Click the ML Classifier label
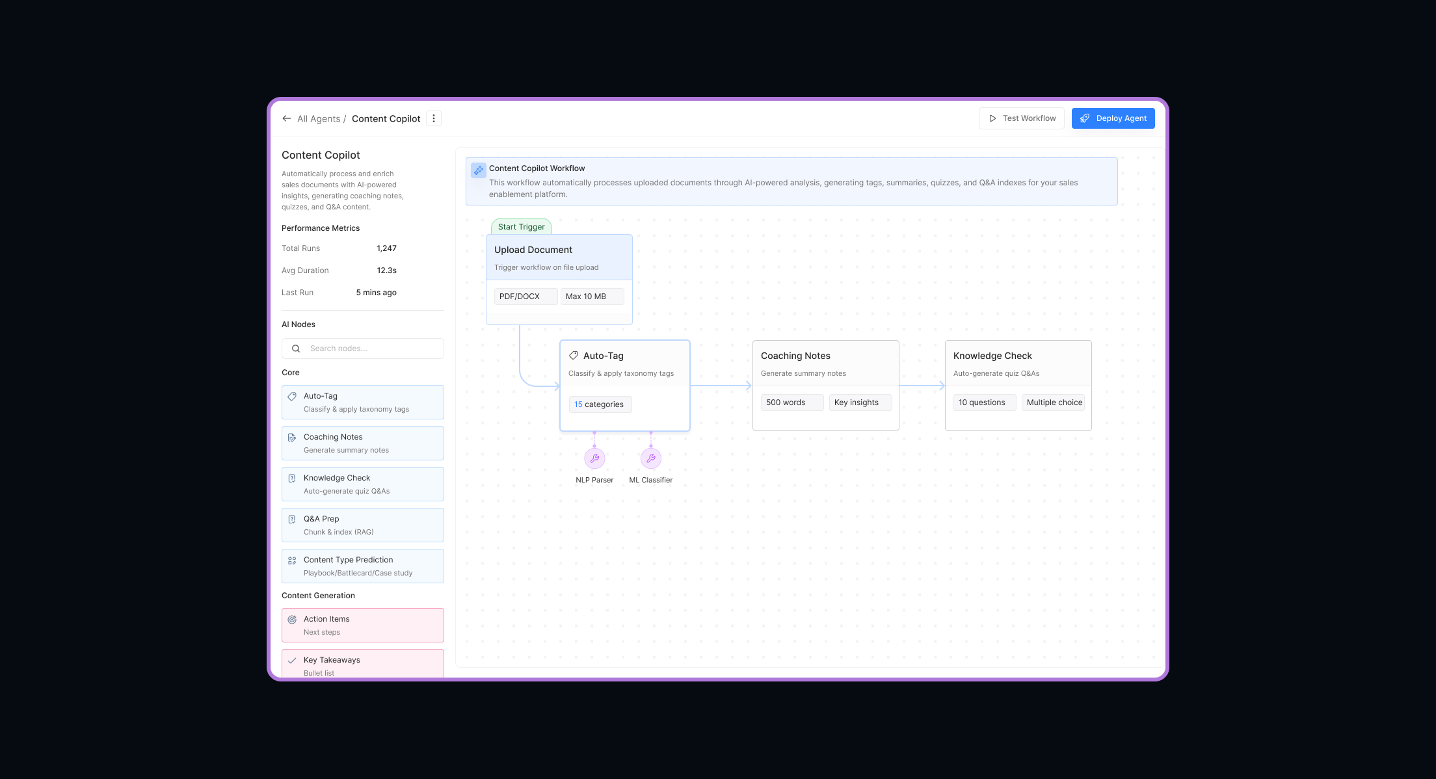This screenshot has height=779, width=1436. (651, 480)
